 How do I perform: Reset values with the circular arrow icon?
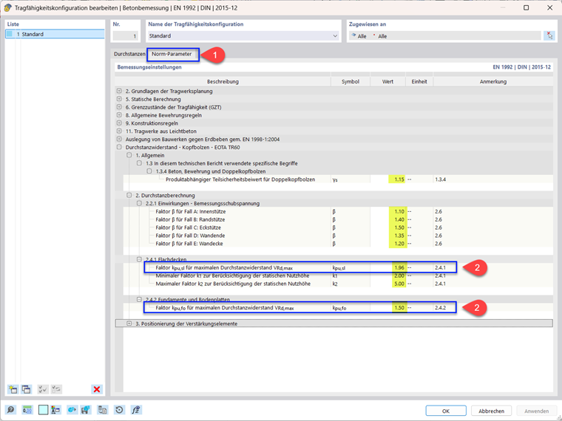tap(119, 410)
